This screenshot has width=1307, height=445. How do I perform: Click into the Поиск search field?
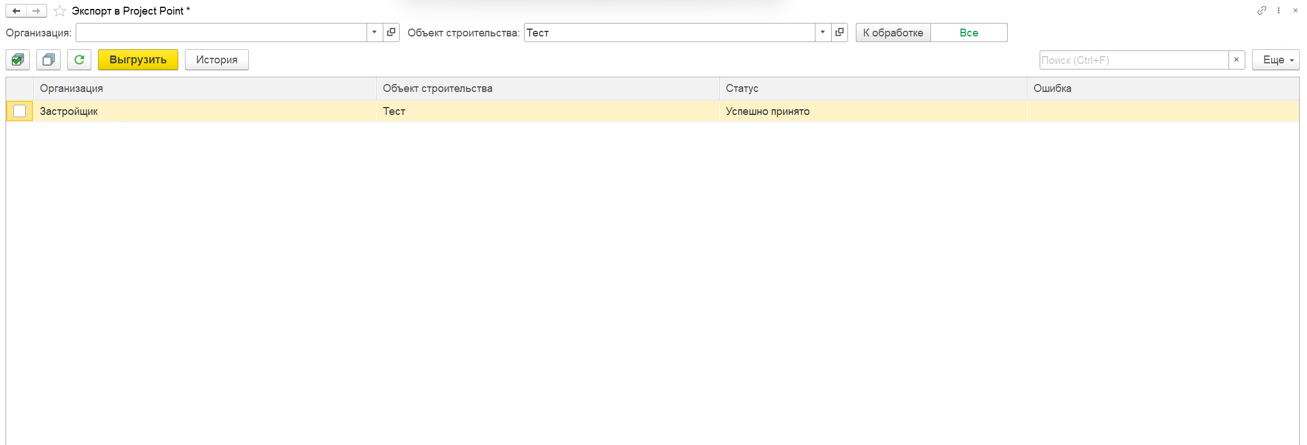point(1132,60)
